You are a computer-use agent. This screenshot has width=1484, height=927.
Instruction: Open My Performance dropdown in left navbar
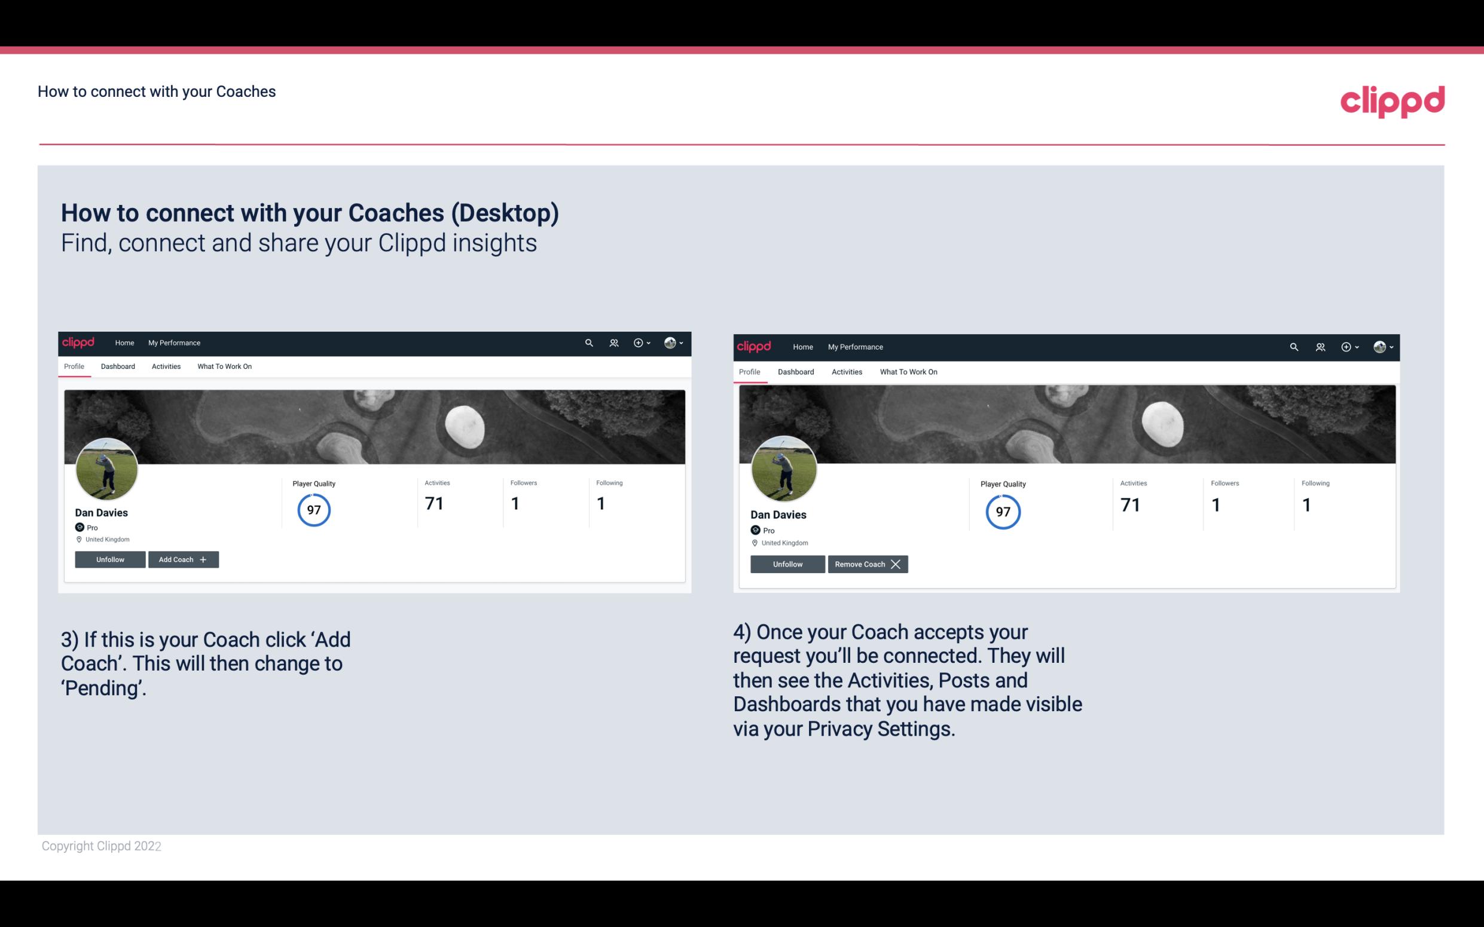click(x=174, y=342)
